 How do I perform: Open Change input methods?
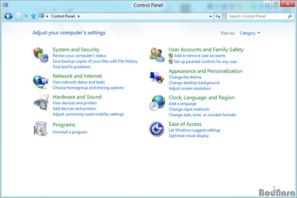[x=189, y=109]
